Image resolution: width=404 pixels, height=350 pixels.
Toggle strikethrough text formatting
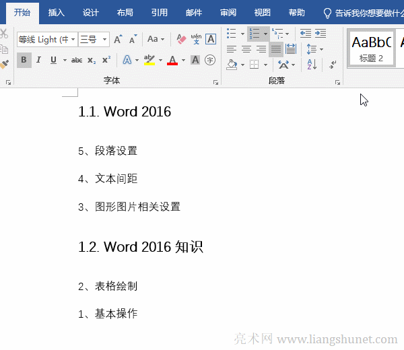[77, 60]
